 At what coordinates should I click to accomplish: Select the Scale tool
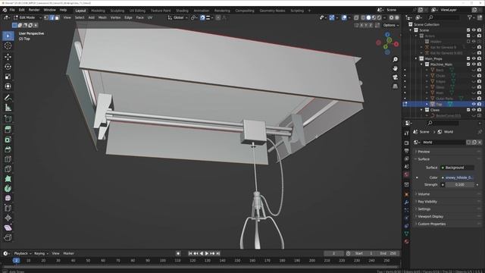pyautogui.click(x=8, y=77)
